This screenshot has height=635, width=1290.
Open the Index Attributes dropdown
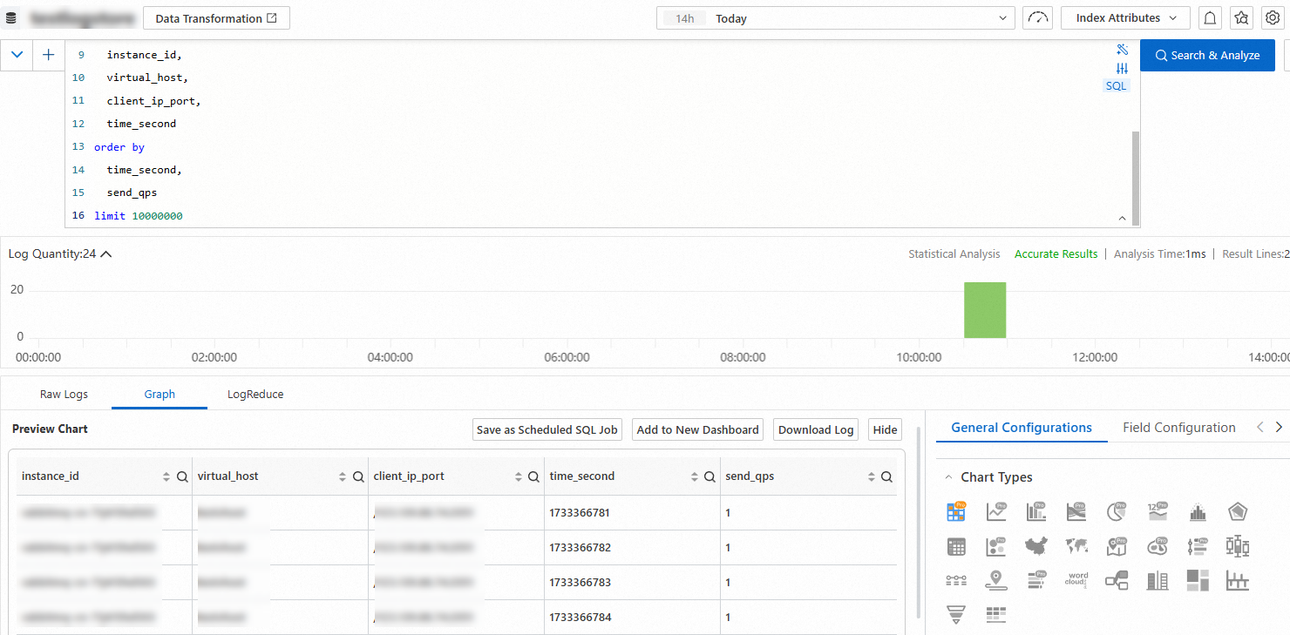tap(1125, 18)
